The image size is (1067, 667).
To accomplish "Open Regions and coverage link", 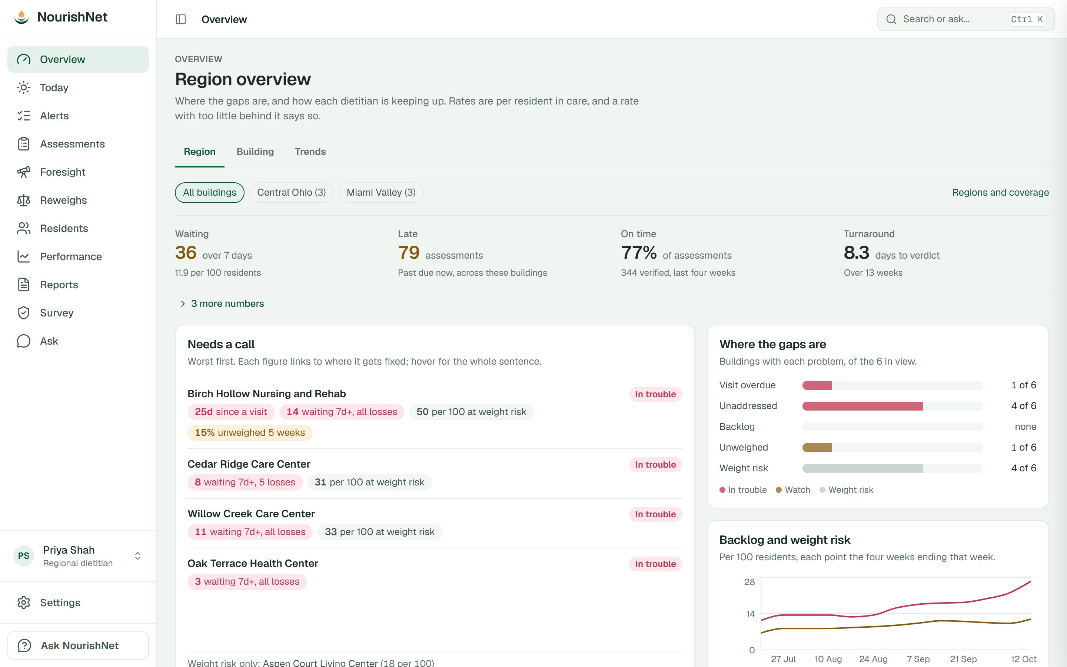I will (x=1000, y=192).
